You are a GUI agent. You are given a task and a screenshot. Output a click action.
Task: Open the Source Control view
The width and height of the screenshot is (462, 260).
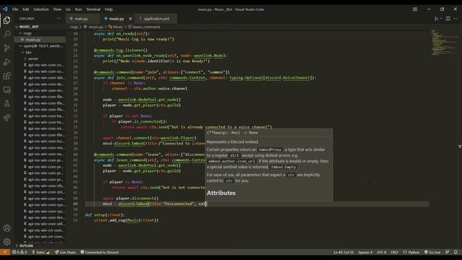(x=6, y=48)
